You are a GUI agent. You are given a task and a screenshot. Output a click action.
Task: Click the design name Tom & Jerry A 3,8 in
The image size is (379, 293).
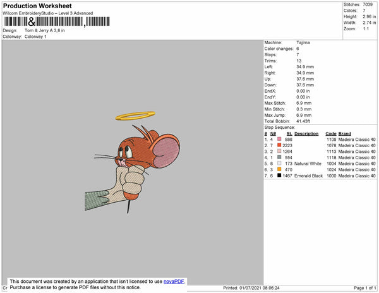coord(45,31)
